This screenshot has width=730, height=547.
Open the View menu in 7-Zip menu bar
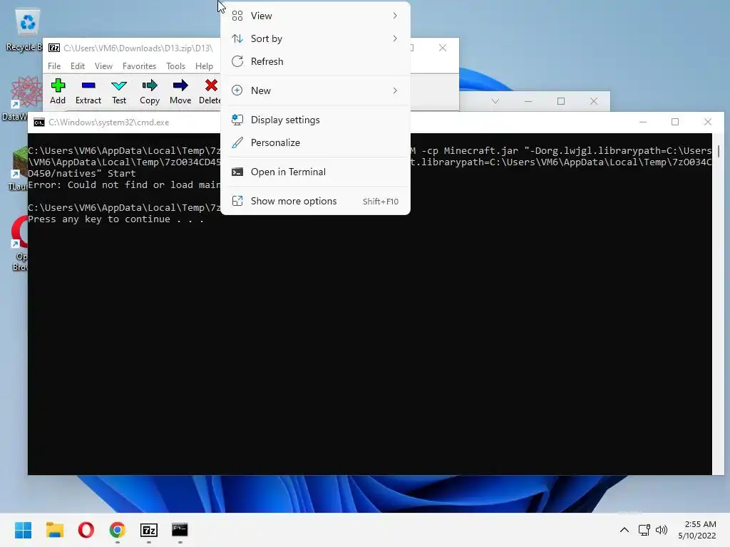tap(103, 66)
